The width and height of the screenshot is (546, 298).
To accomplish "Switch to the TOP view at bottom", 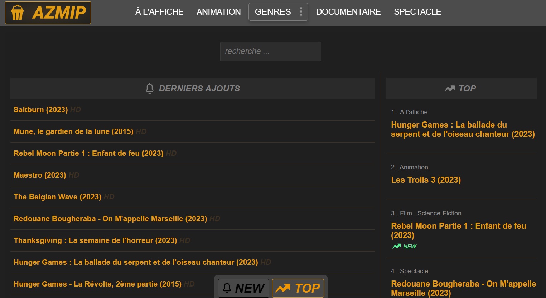I will coord(298,288).
